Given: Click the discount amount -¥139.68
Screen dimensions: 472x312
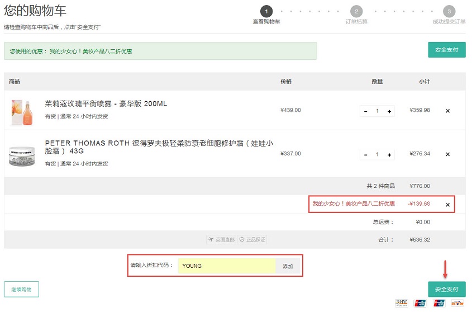Looking at the screenshot, I should (x=419, y=204).
